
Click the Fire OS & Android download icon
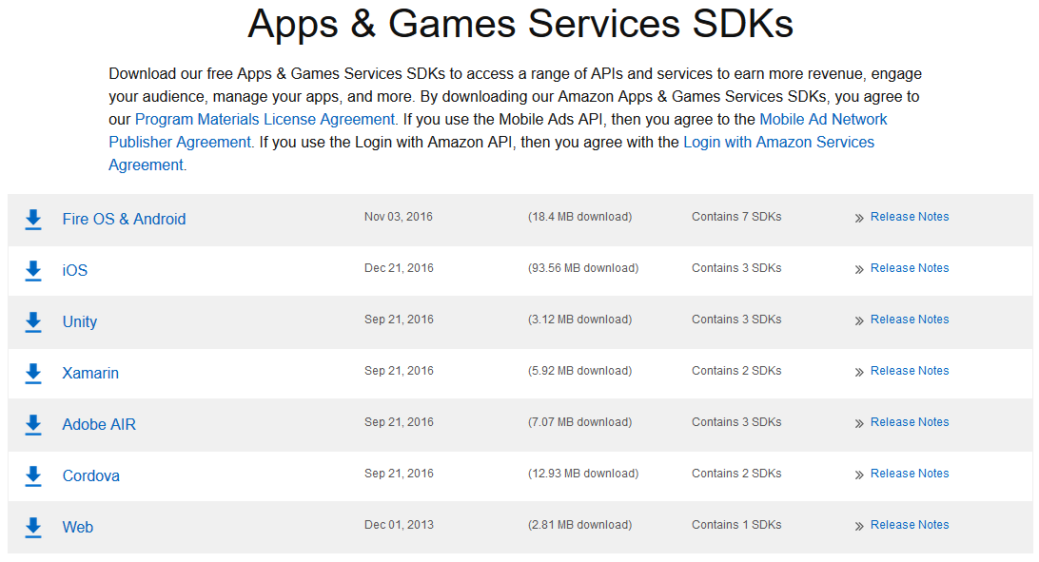tap(33, 220)
